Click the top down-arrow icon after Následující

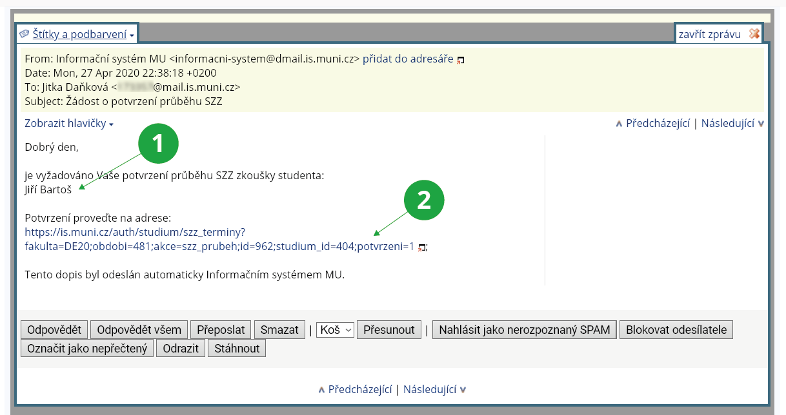761,124
